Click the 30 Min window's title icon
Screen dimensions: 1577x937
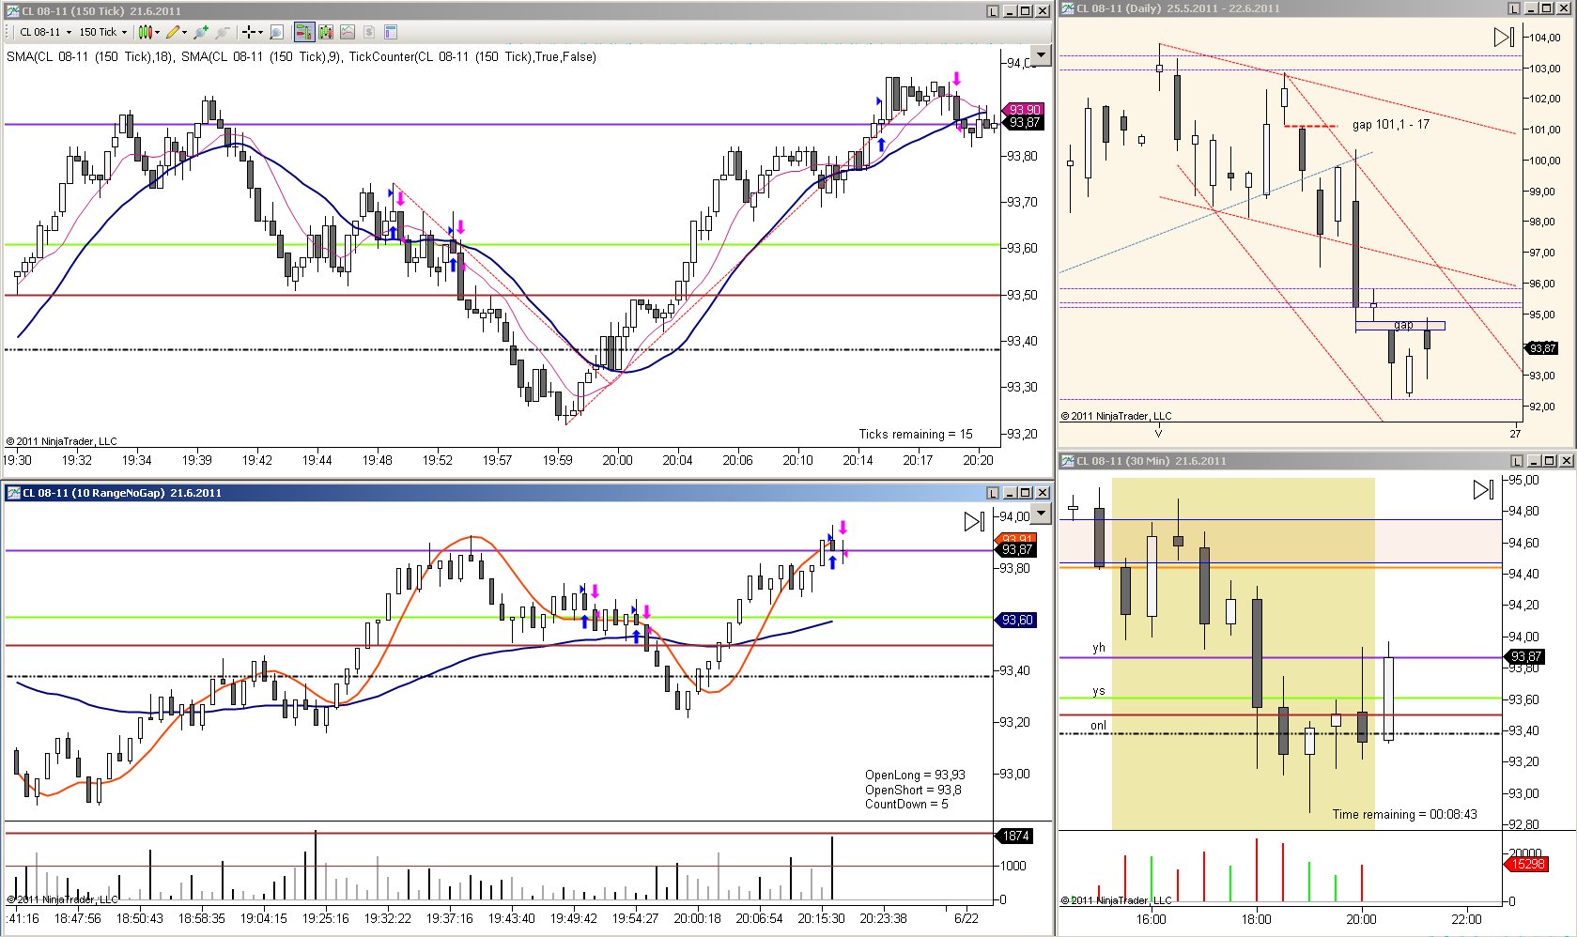1068,461
